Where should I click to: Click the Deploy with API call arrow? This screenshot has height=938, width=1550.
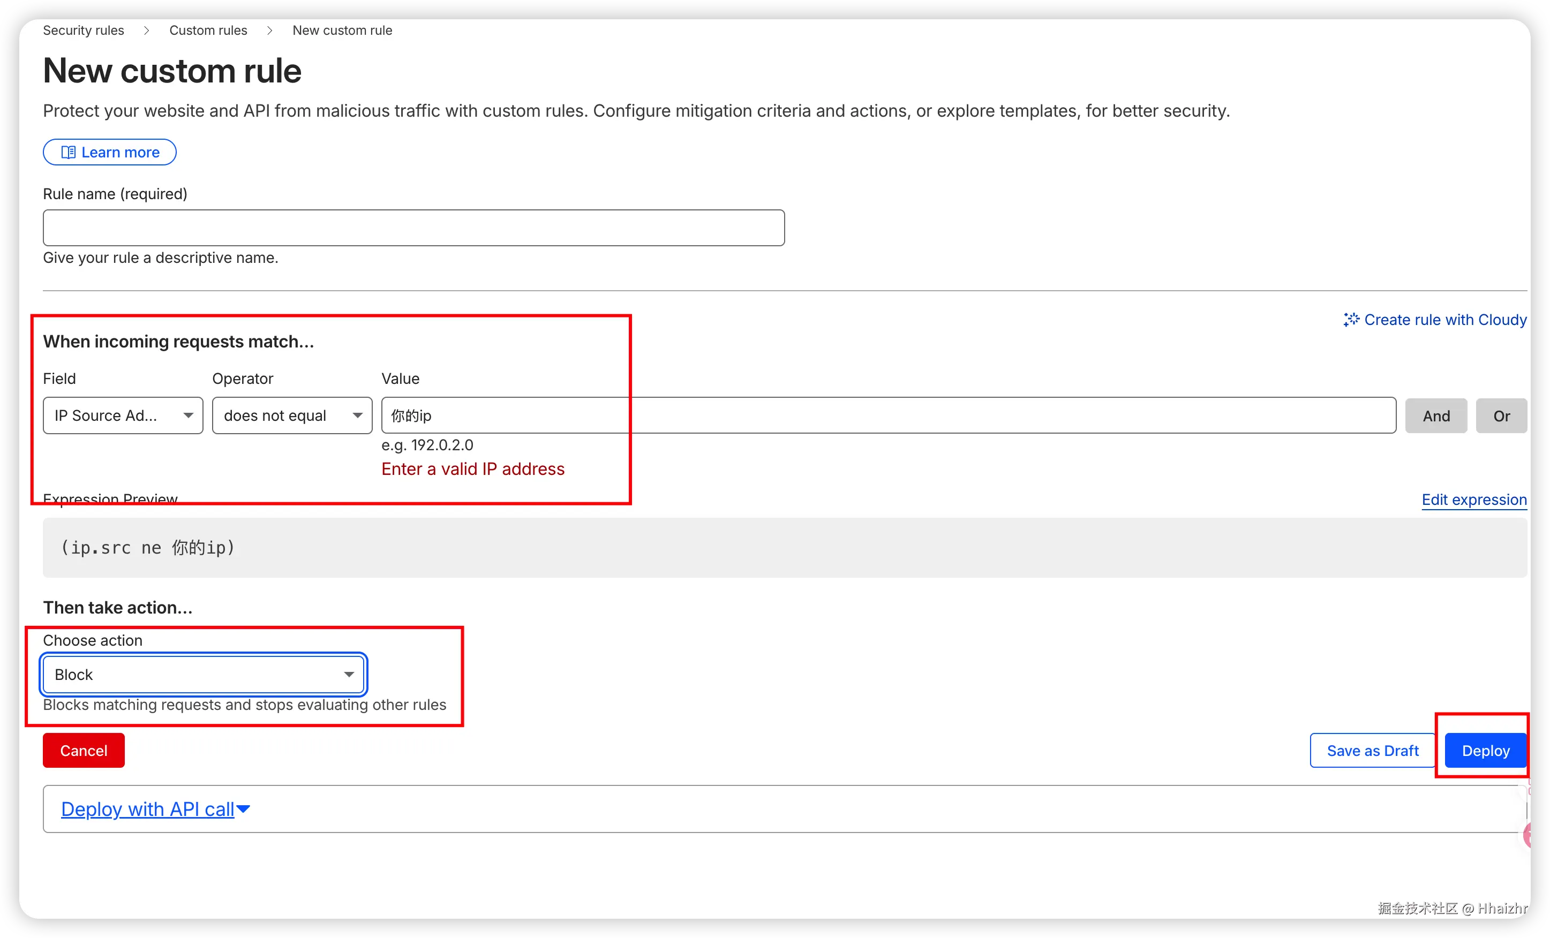(x=243, y=809)
